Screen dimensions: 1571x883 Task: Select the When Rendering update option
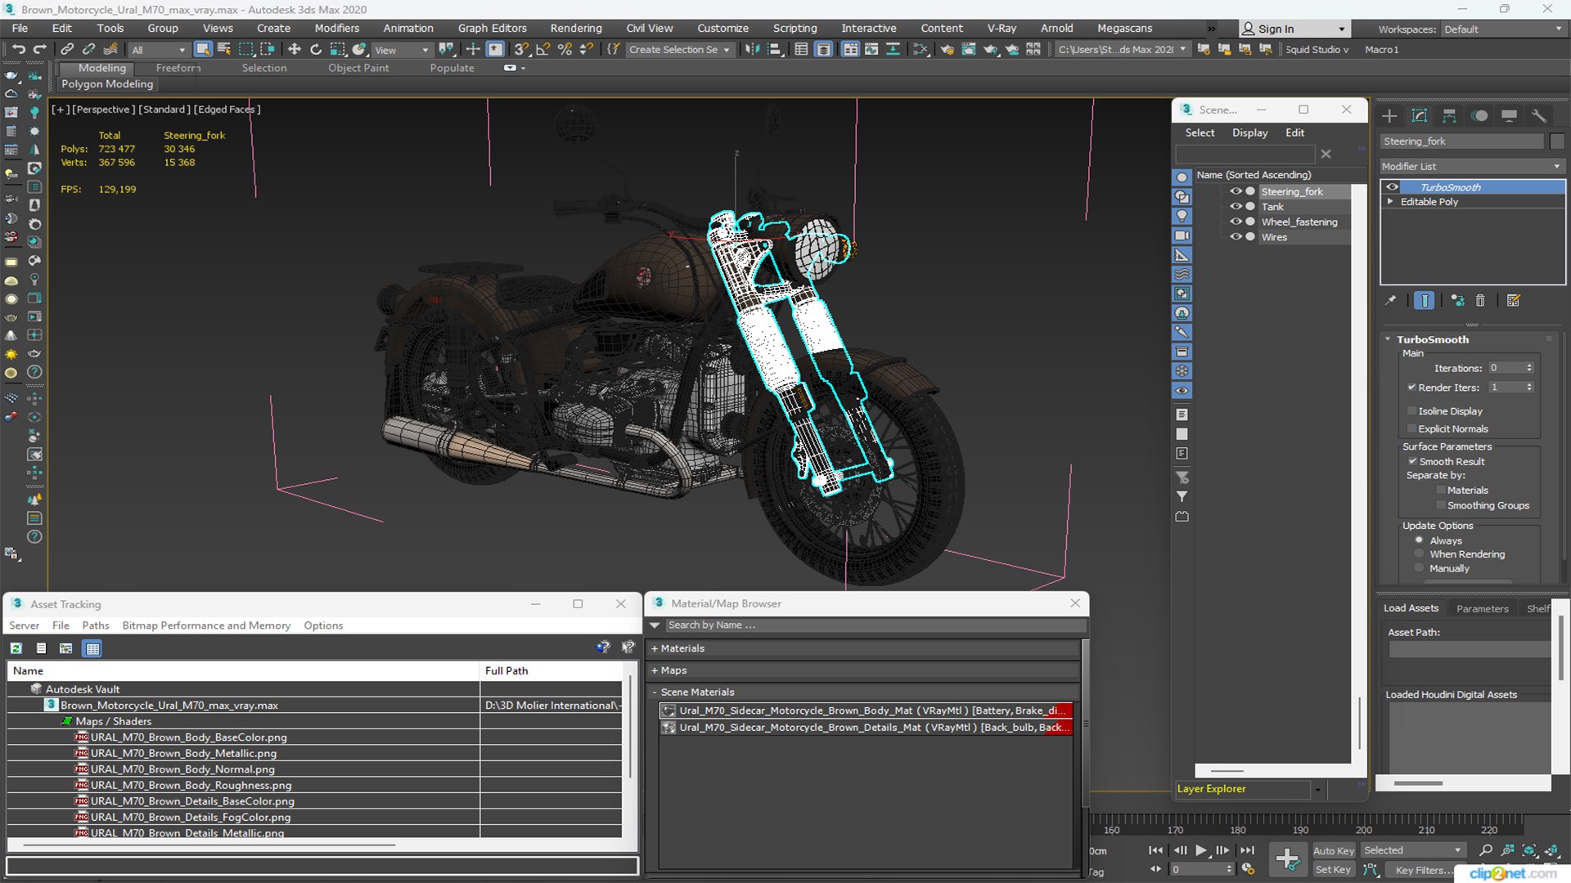point(1420,554)
